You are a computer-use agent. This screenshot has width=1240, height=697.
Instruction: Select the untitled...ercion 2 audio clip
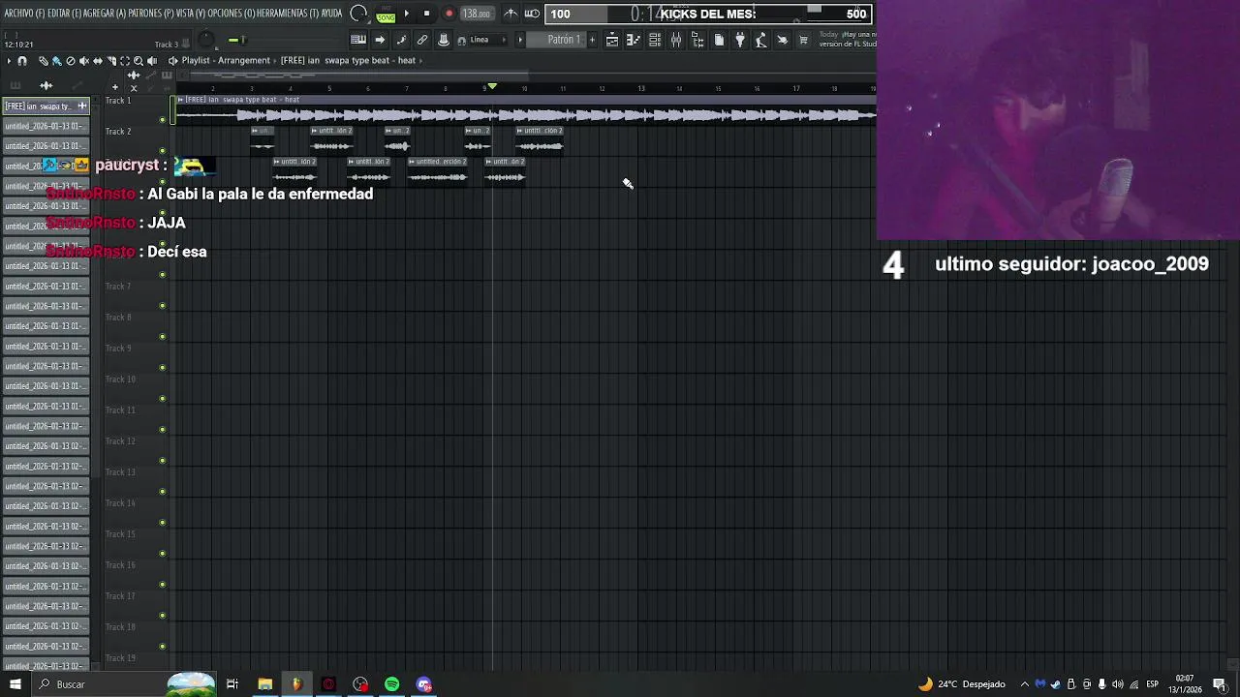click(x=438, y=170)
